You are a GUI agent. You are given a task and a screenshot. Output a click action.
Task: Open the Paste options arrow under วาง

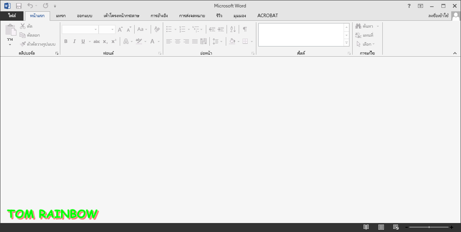10,45
